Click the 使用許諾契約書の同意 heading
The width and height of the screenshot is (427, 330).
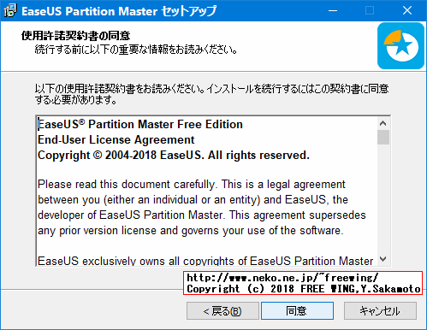(75, 36)
